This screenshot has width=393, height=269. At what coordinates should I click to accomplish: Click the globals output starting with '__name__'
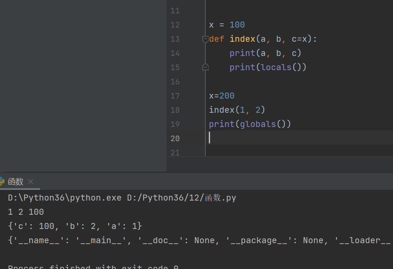click(200, 241)
